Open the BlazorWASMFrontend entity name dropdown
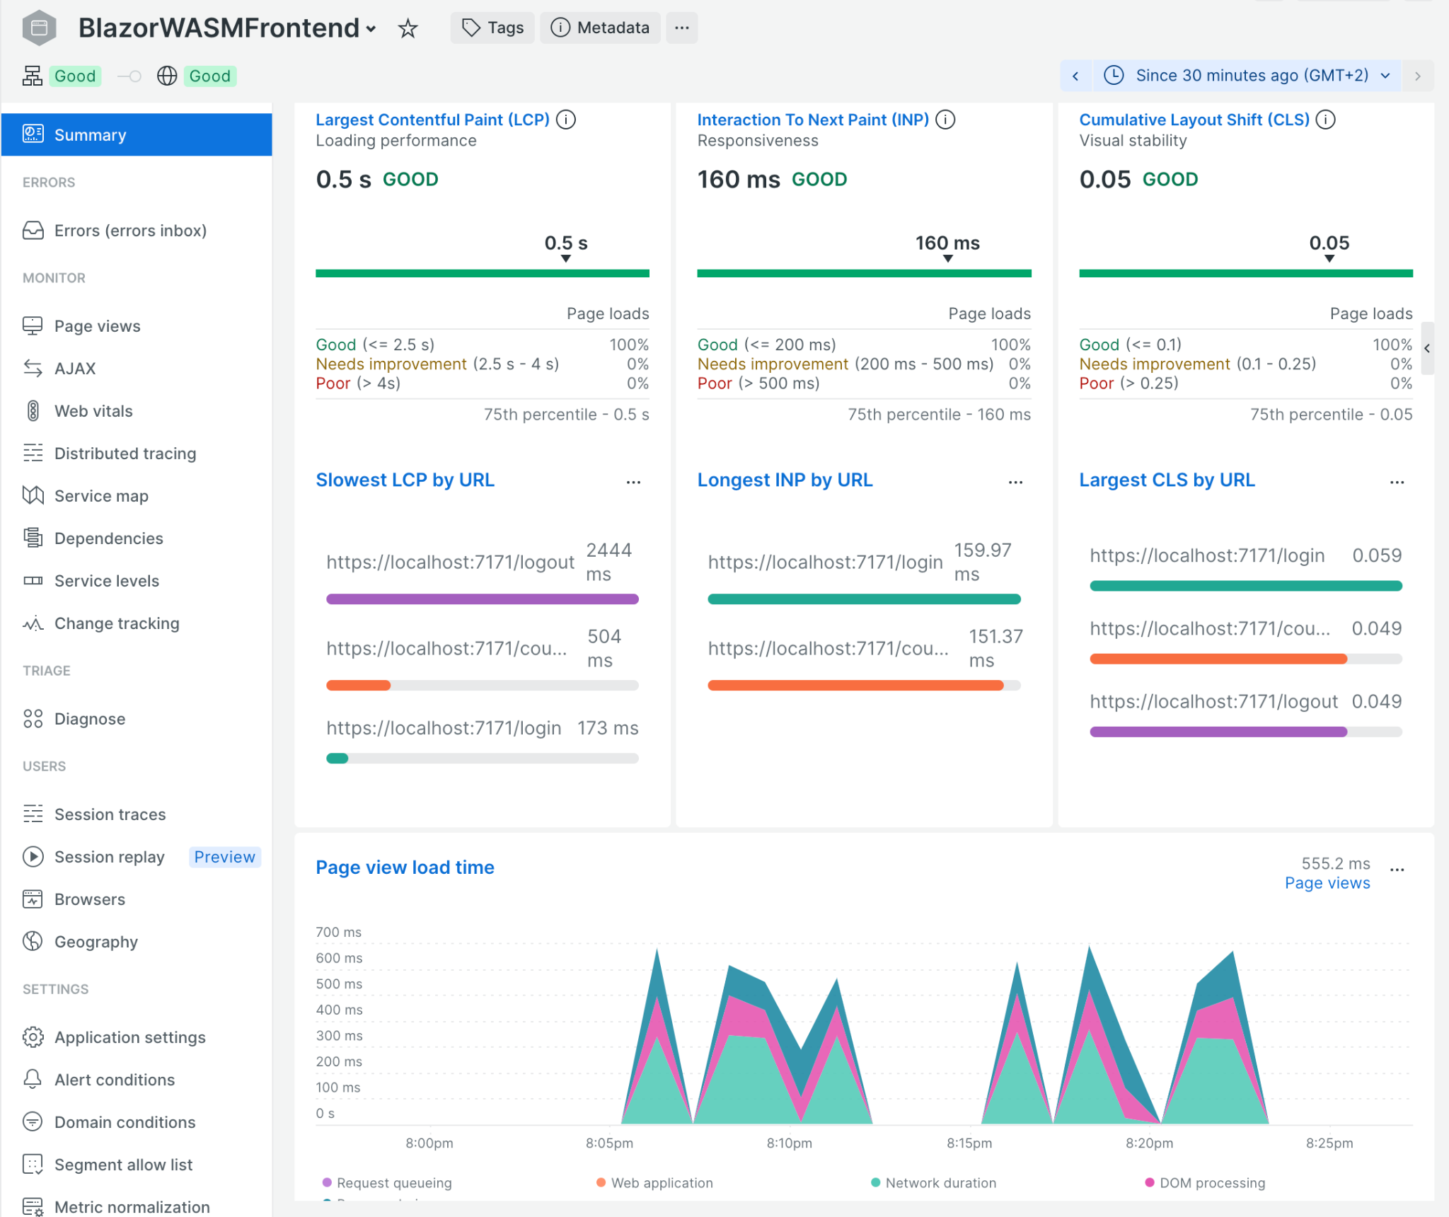The height and width of the screenshot is (1217, 1449). pos(371,29)
